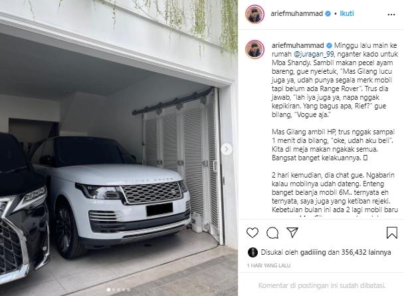Viewport: 404px width, 296px height.
Task: Open ariefmuhammad profile picture in header
Action: [x=254, y=14]
